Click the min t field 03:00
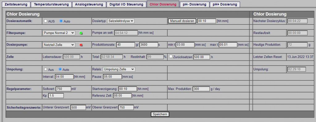This screenshot has width=316, height=122. 185,45
